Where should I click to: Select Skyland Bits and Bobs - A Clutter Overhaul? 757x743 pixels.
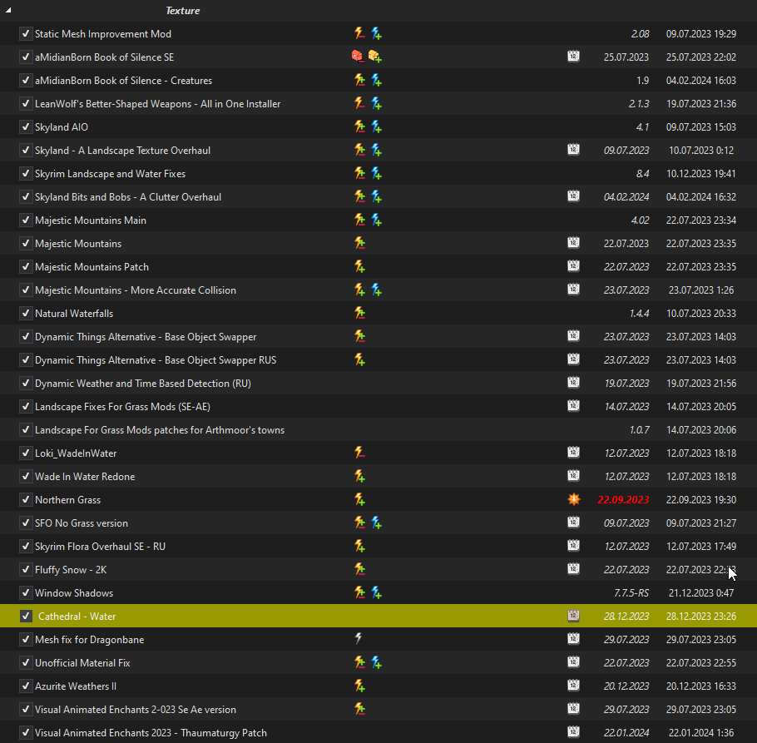tap(128, 197)
